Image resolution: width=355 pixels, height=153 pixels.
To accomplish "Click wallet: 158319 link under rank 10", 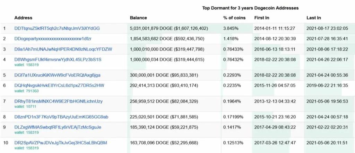I will 26,148.
